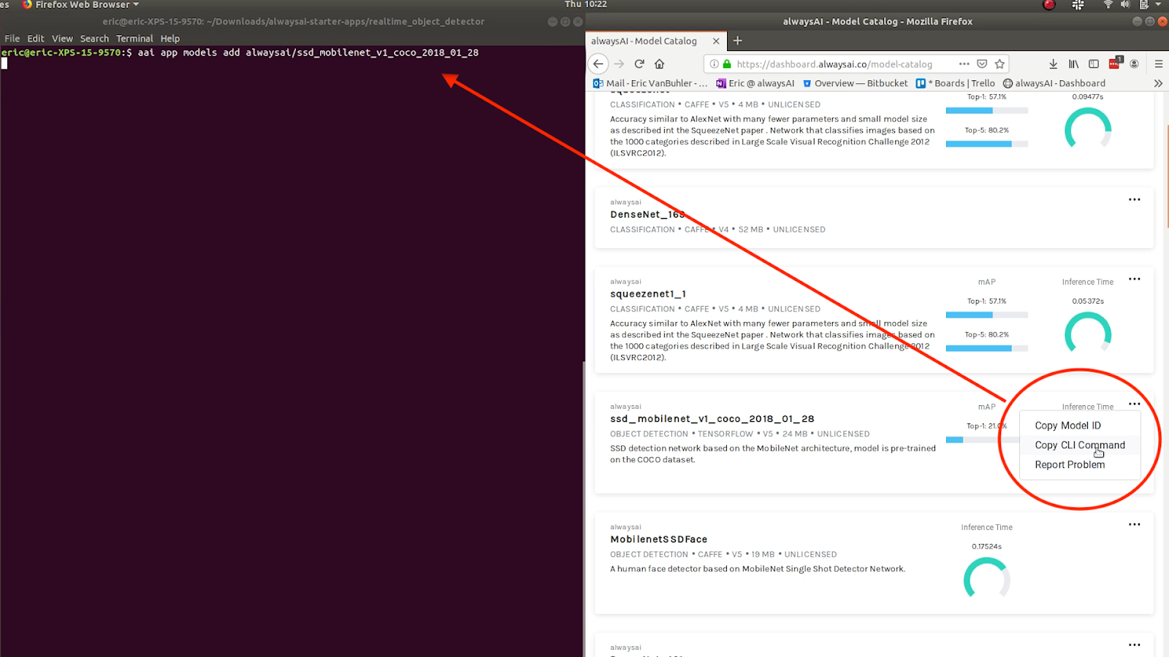Click the Firefox address bar URL
The width and height of the screenshot is (1169, 657).
[834, 64]
